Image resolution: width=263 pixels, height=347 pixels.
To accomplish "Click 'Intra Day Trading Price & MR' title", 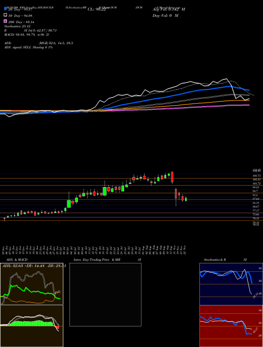I will click(x=97, y=260).
